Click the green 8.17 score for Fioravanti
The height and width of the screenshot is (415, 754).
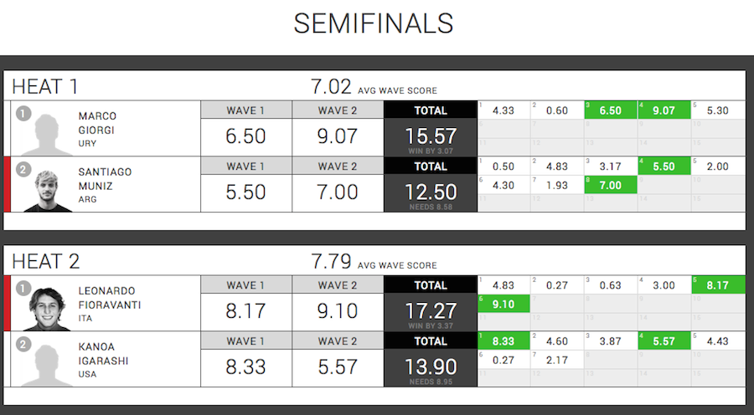(718, 285)
